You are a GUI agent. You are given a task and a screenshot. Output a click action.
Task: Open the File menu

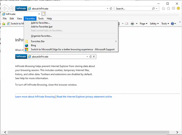(x=5, y=18)
